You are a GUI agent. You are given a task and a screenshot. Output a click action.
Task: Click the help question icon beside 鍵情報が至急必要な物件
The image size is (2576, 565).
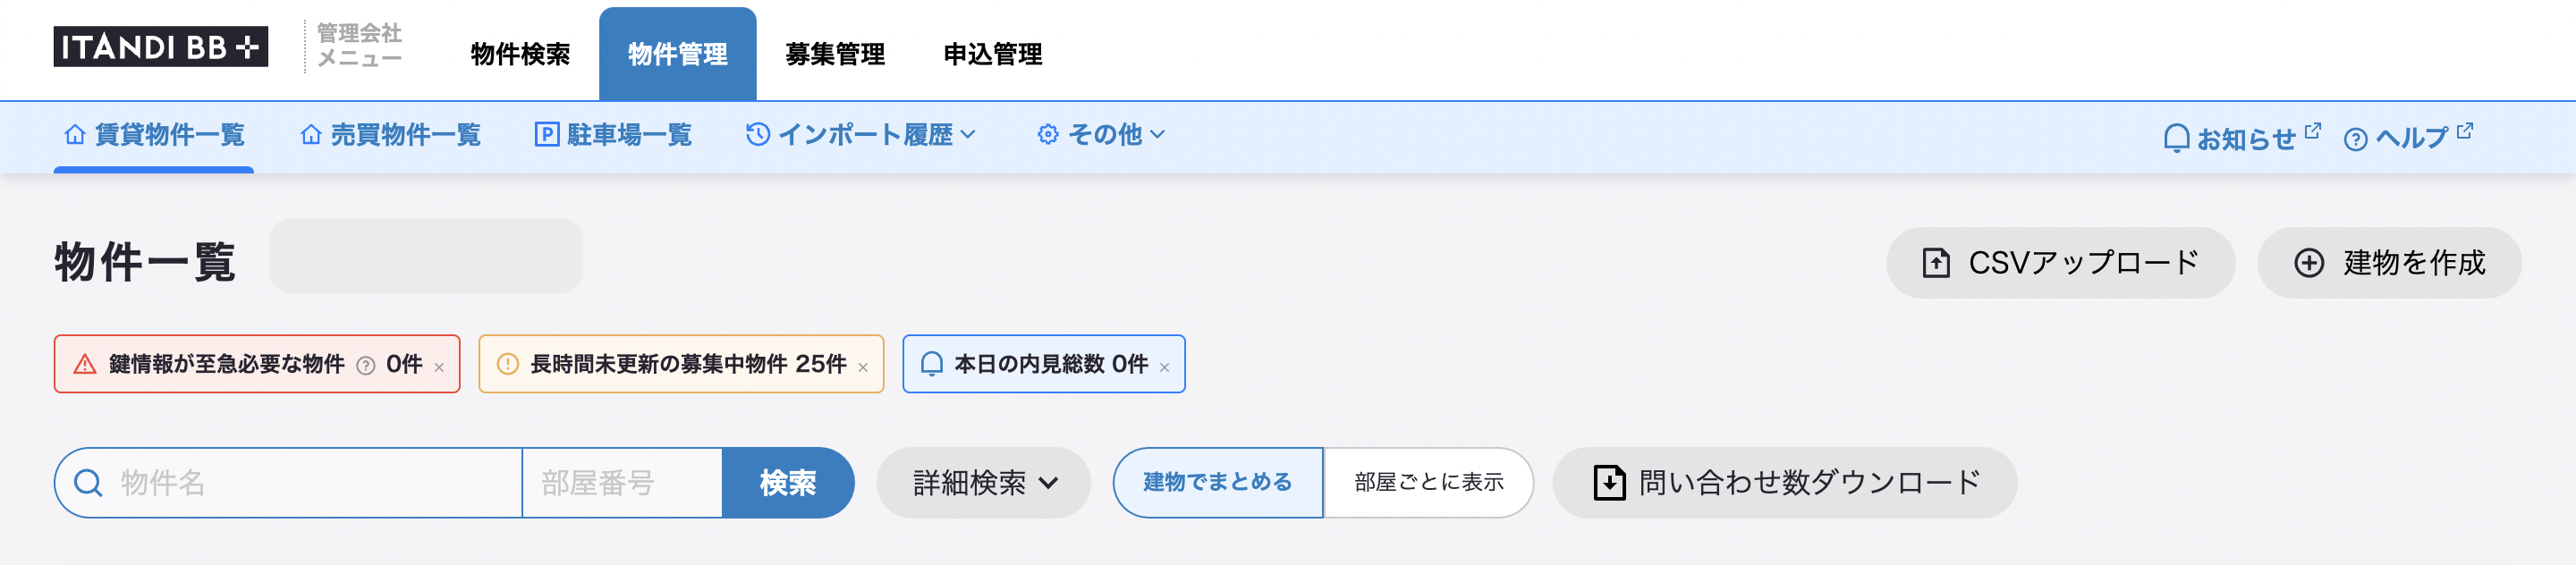coord(366,365)
